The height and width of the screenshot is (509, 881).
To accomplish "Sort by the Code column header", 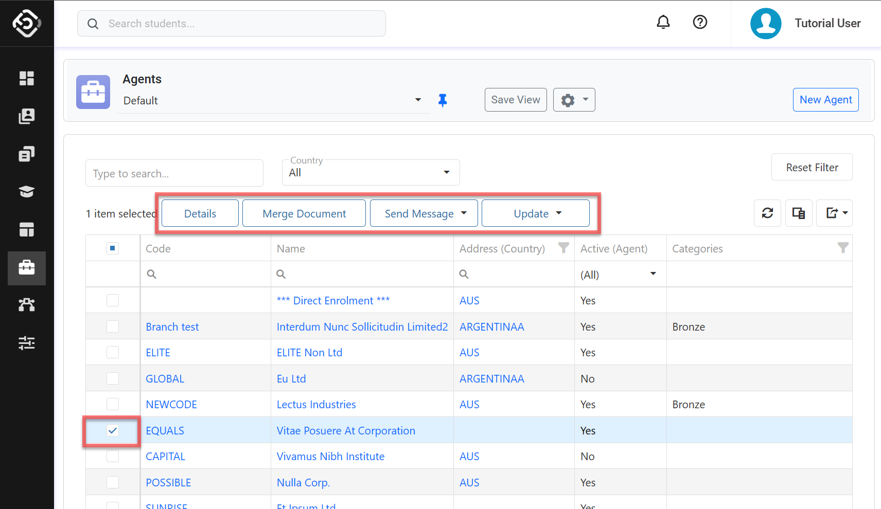I will 158,249.
